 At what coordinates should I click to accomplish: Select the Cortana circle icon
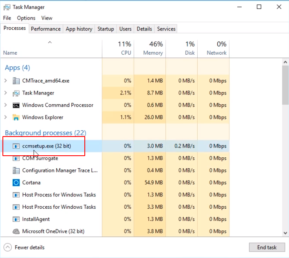[x=16, y=183]
